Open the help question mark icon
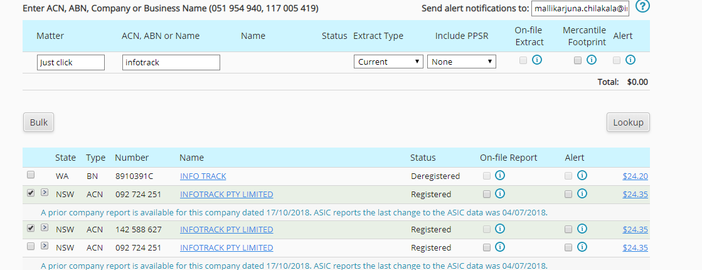The image size is (702, 270). point(642,7)
